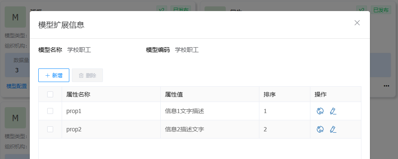Screen dimensions: 398x159
Task: Edit prop2 row with pencil icon
Action: click(x=333, y=129)
